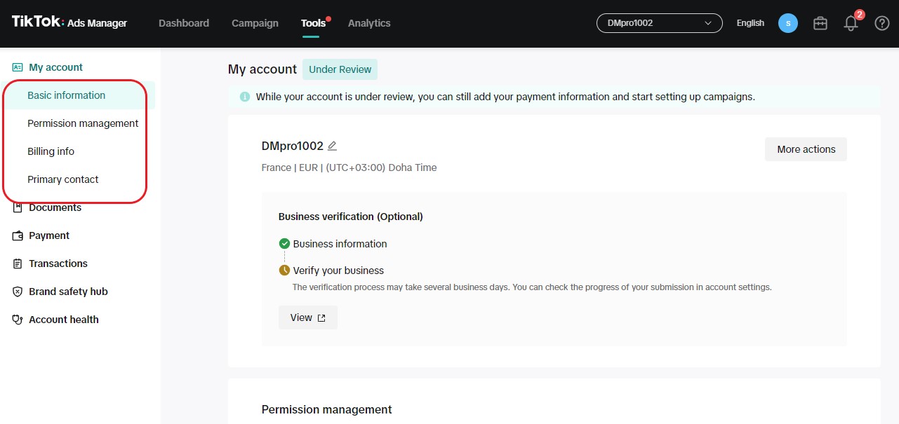Open the Documents section in the sidebar
Viewport: 899px width, 424px height.
[x=54, y=207]
